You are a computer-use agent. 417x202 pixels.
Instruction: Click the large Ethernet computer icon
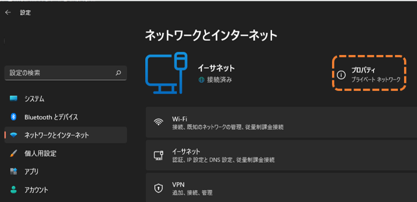[x=167, y=73]
